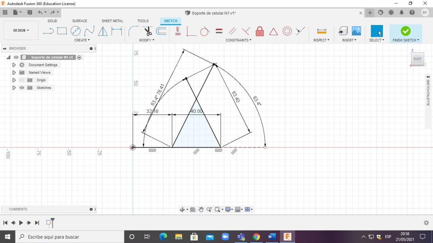
Task: Apply the Collinear constraint
Action: pos(300,31)
